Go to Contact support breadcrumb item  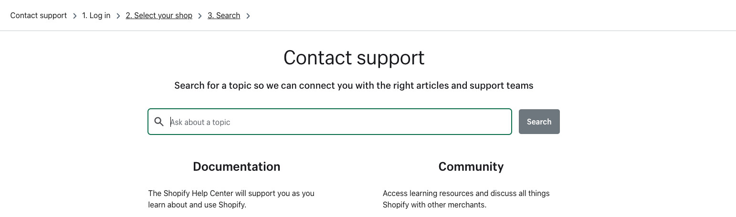(39, 15)
